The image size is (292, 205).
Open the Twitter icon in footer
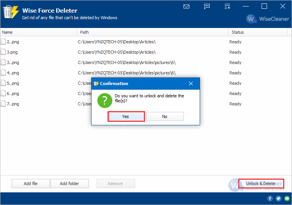(279, 198)
